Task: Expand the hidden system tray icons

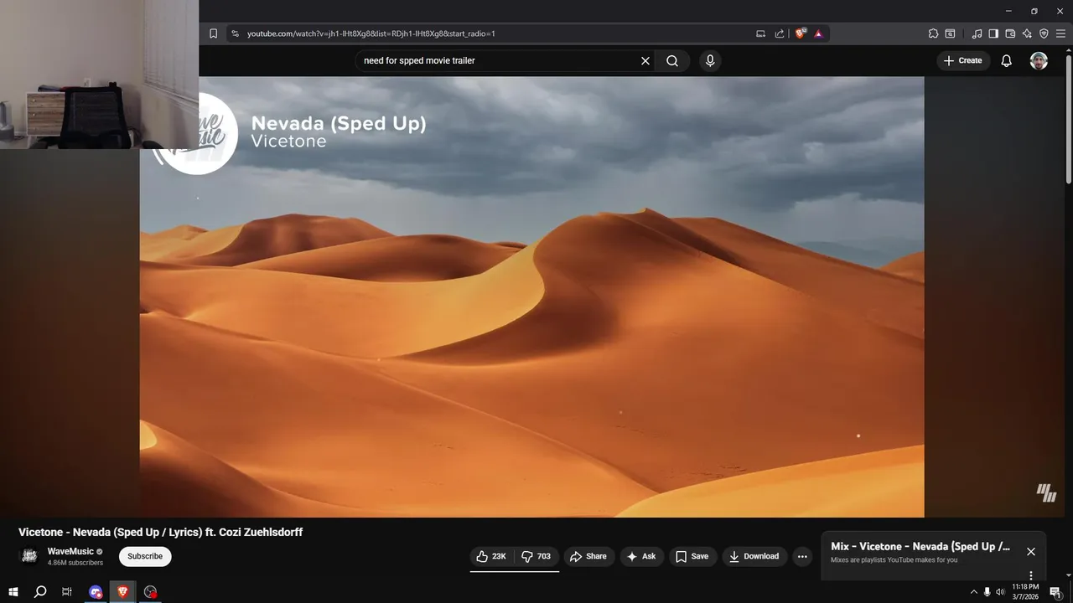Action: pos(973,592)
